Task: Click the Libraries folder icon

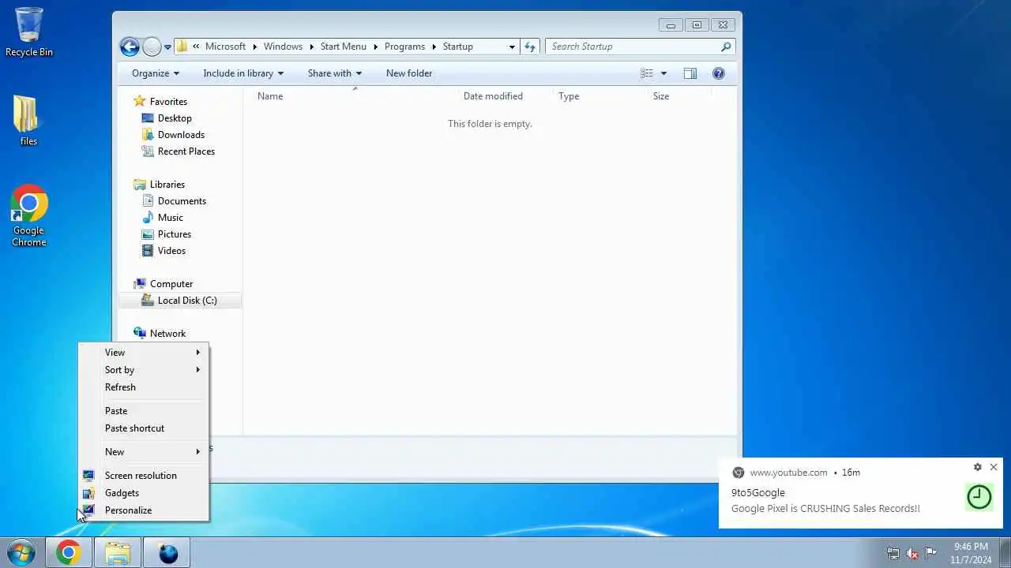Action: 140,185
